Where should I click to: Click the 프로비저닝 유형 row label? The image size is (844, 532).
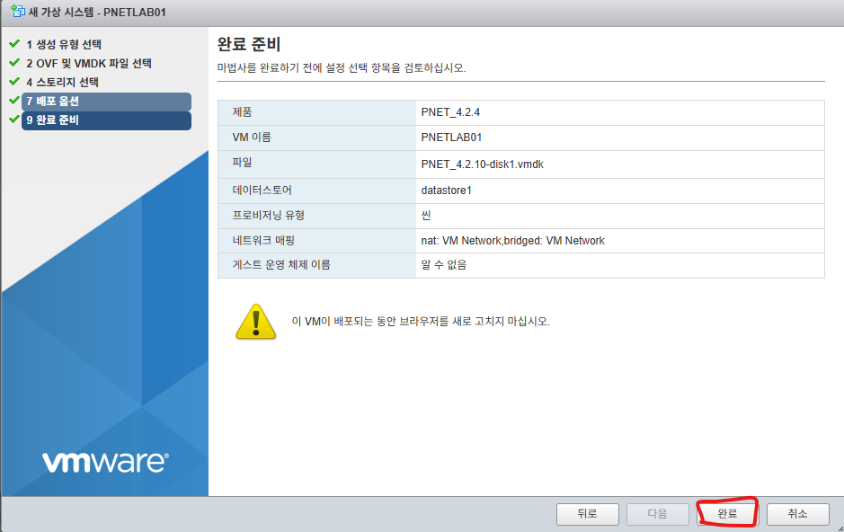[x=269, y=216]
